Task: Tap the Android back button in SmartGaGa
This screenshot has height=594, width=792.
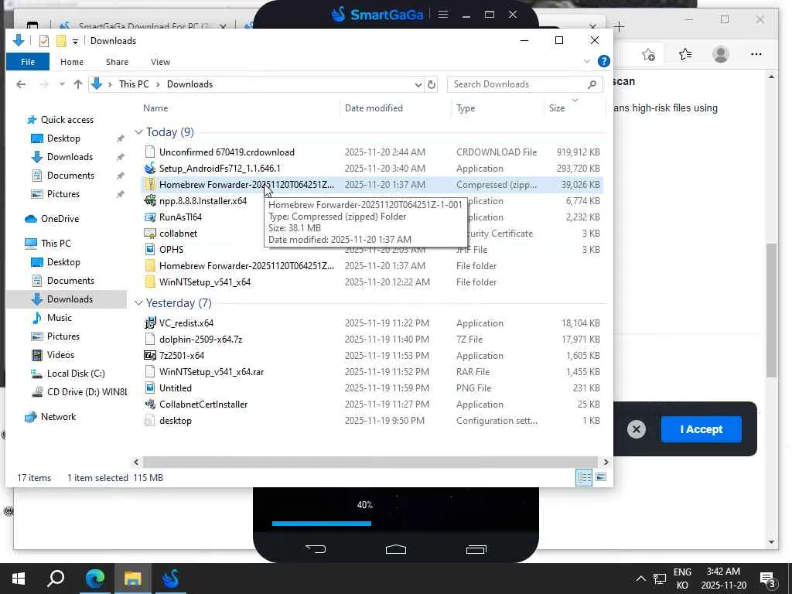Action: 316,549
